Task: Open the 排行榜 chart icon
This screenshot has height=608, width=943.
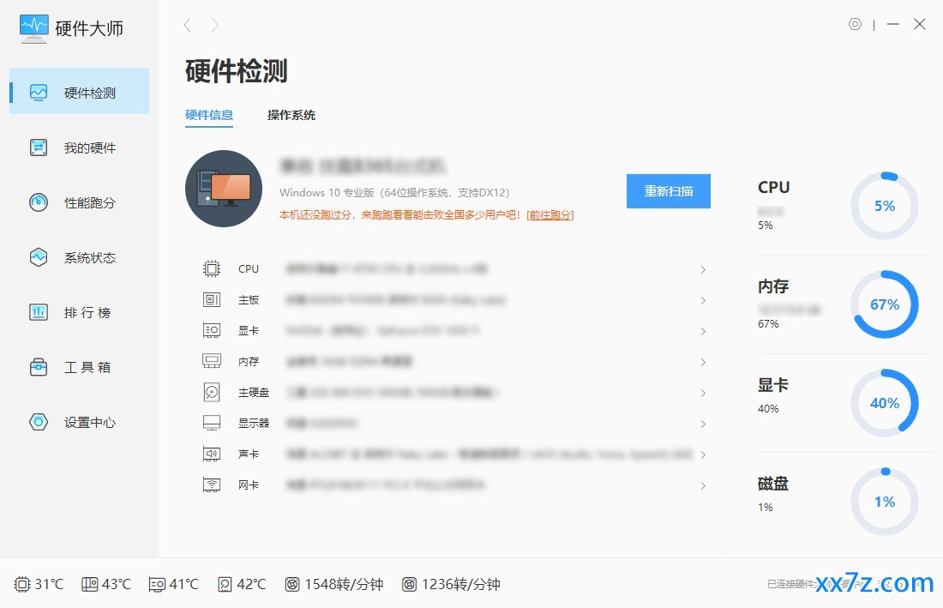Action: pos(39,312)
